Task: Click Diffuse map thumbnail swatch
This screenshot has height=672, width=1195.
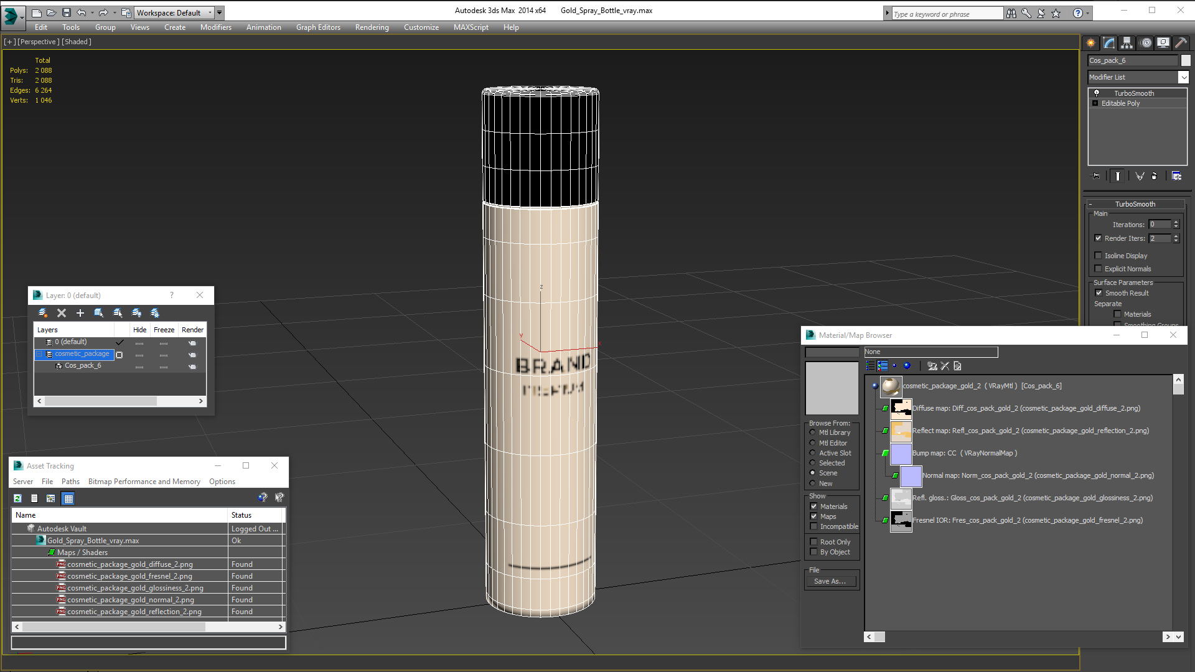Action: click(901, 409)
